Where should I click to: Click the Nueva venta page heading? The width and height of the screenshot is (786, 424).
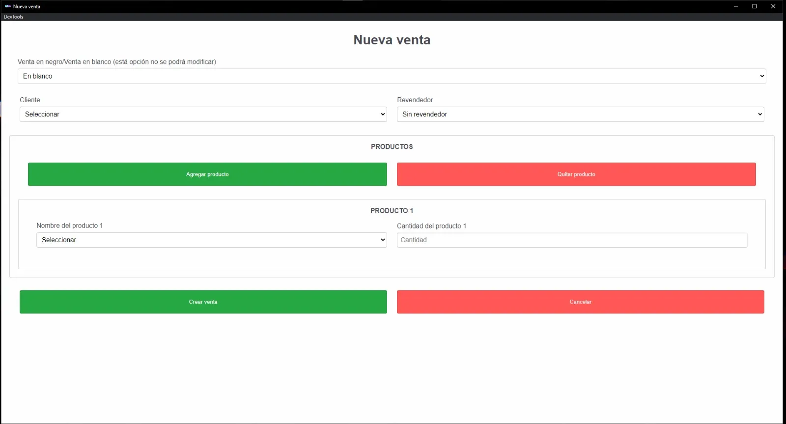[x=392, y=40]
